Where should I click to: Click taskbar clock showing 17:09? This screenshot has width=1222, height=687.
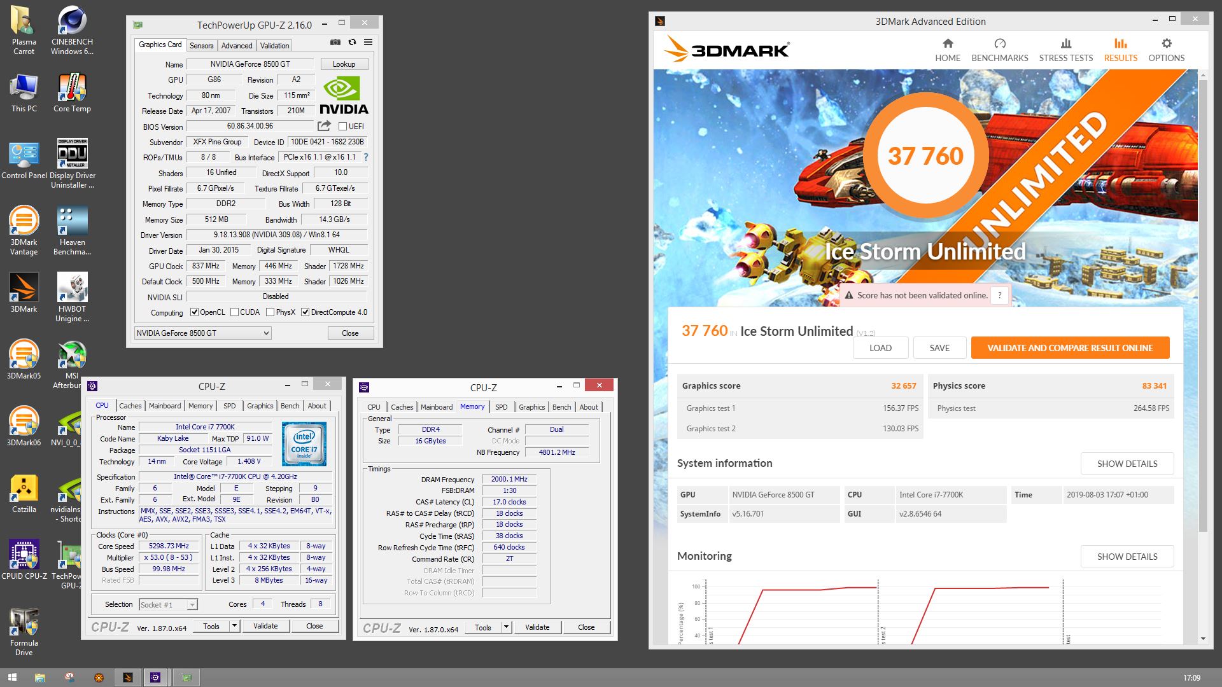click(1191, 678)
